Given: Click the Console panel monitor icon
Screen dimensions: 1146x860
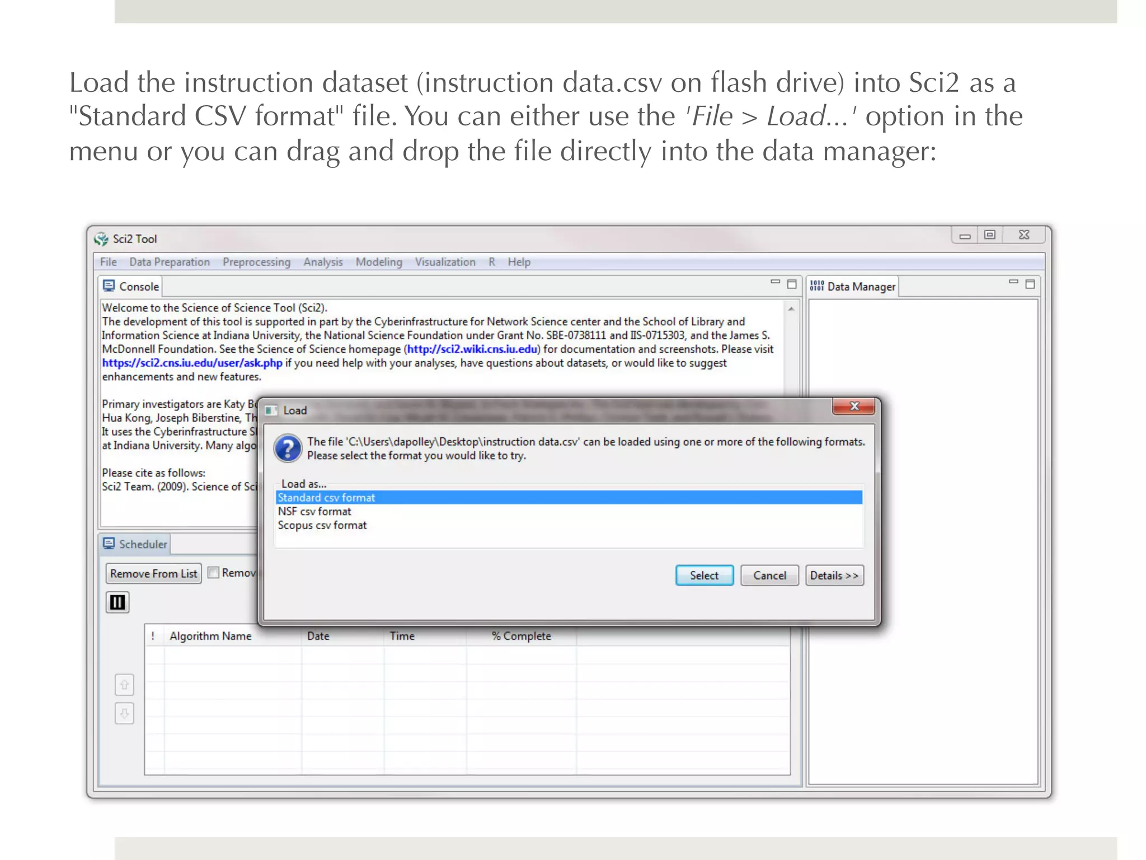Looking at the screenshot, I should (x=109, y=286).
